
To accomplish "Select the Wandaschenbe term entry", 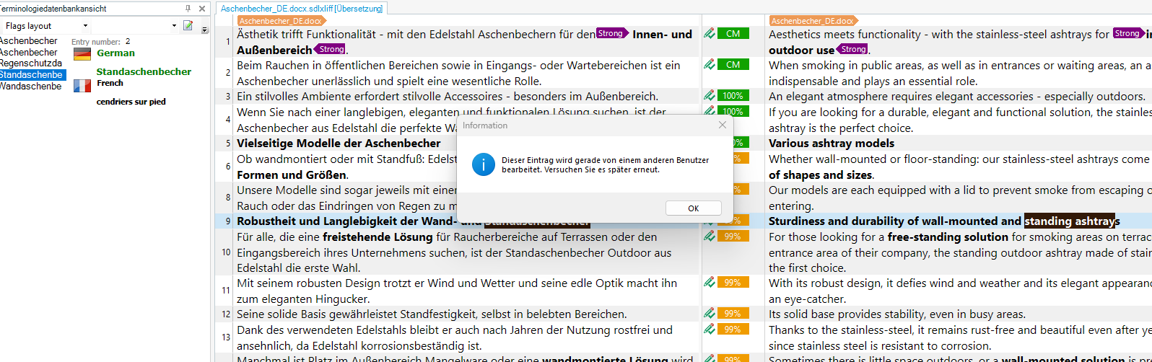I will (x=31, y=86).
